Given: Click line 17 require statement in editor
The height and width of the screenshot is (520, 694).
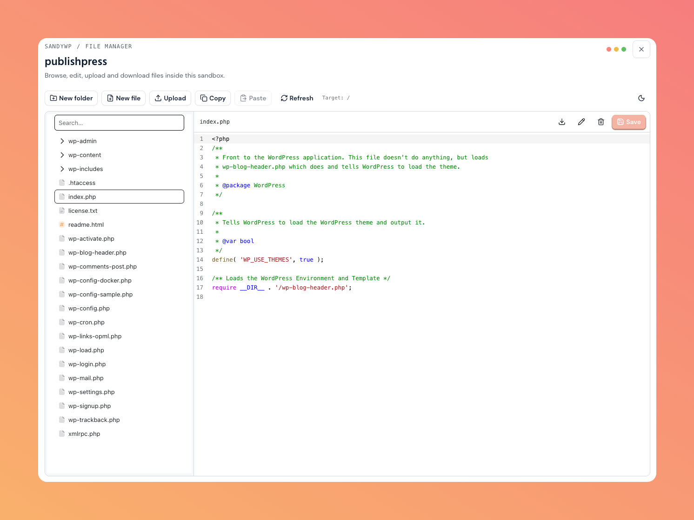Looking at the screenshot, I should click(x=282, y=288).
